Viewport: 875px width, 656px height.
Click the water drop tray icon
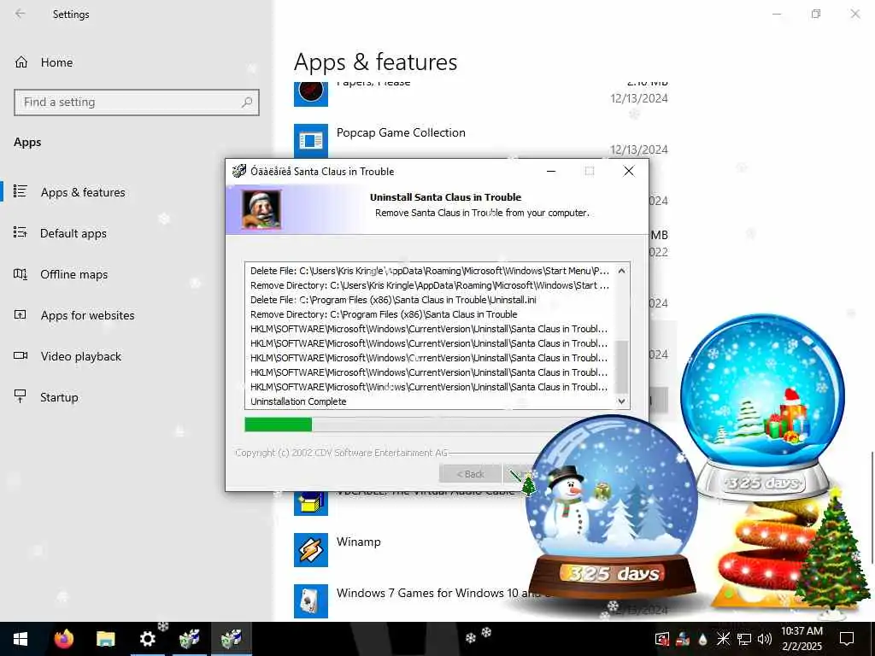pos(702,639)
